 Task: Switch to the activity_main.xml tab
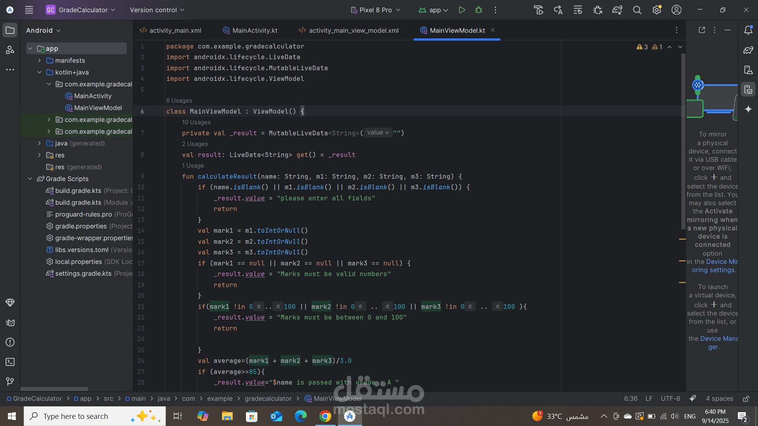171,30
